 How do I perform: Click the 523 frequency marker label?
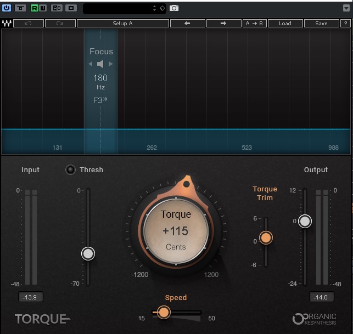[246, 148]
